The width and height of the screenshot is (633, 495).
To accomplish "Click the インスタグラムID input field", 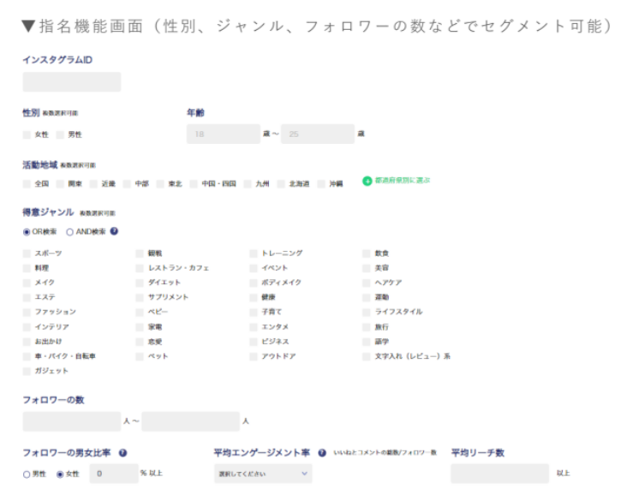I will click(72, 82).
